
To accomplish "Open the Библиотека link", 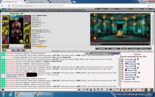I will (x=91, y=10).
